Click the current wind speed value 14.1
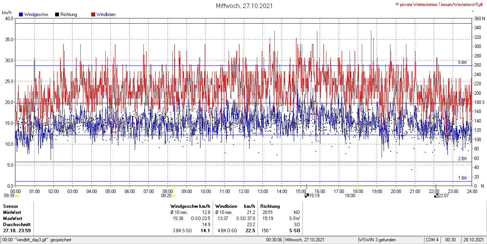 (x=205, y=231)
